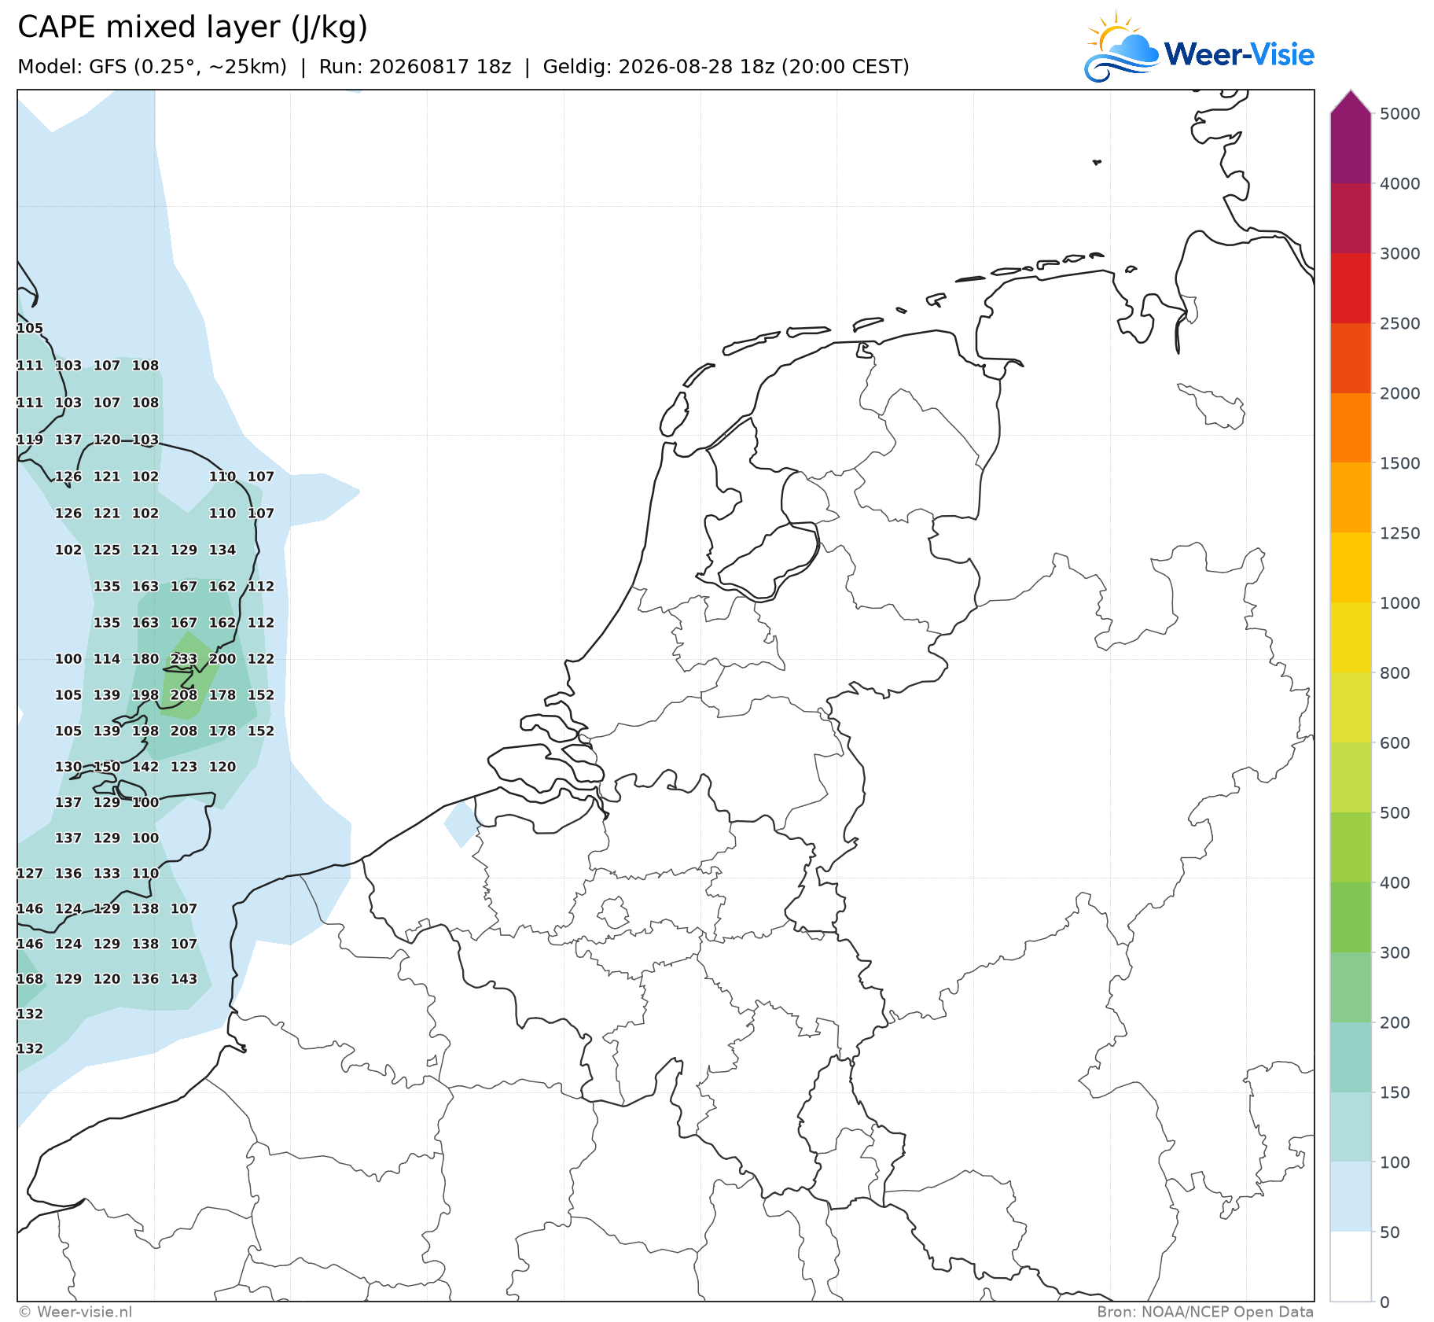Click the small blue patch near Zeeland coast
This screenshot has height=1322, width=1434.
click(462, 823)
